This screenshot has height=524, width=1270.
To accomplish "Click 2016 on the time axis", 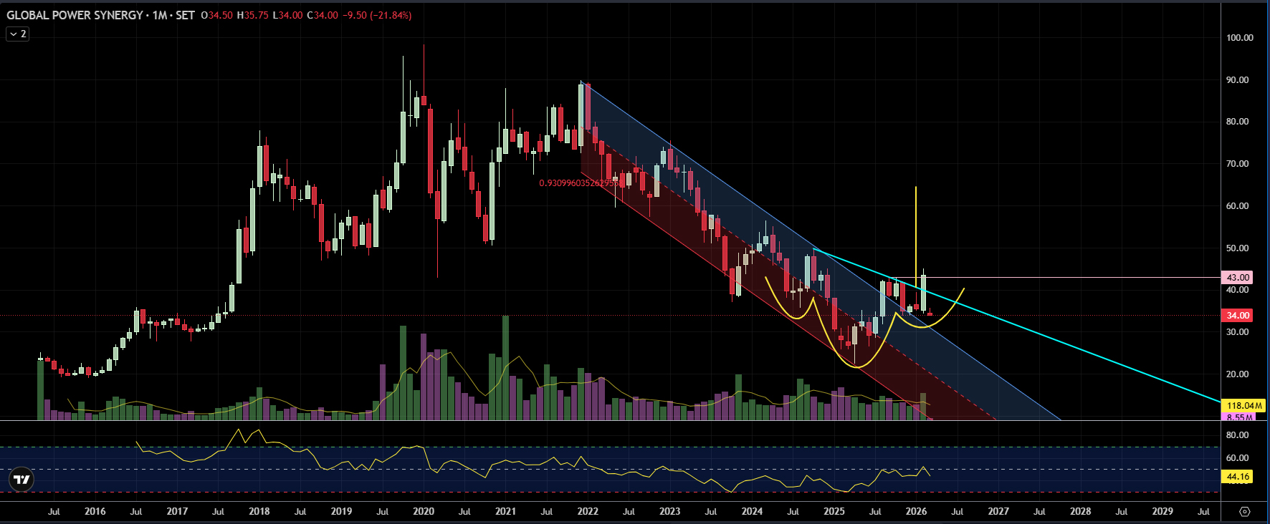I will (x=95, y=511).
